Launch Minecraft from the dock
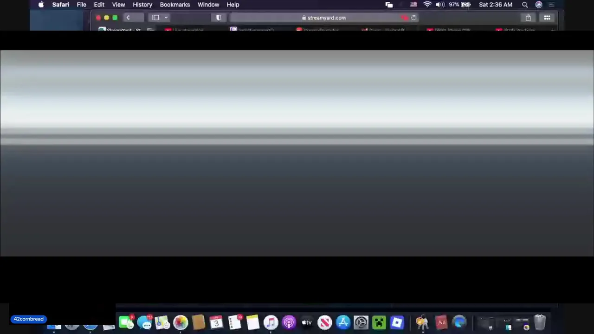This screenshot has width=594, height=334. [379, 322]
